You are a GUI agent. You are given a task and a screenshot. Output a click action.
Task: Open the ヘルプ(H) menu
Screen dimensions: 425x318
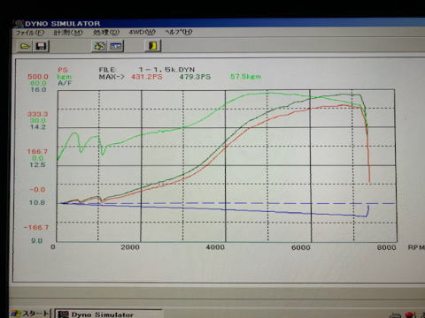179,32
